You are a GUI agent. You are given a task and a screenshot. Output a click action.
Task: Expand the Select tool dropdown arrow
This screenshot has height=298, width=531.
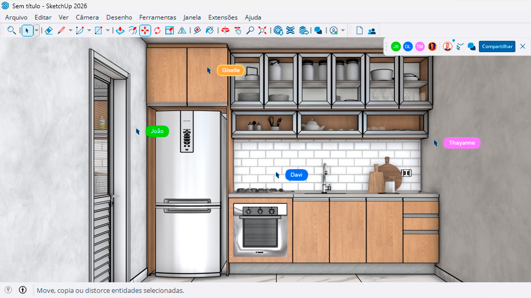(x=37, y=30)
